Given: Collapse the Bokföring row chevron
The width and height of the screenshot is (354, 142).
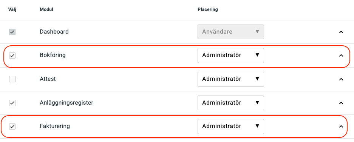Looking at the screenshot, I should coord(341,55).
